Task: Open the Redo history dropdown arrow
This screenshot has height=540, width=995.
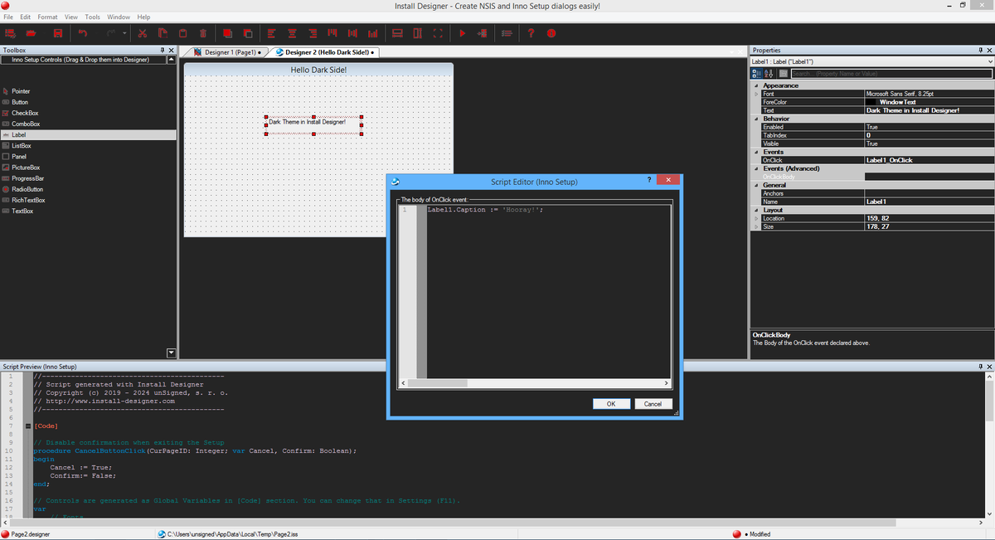Action: [124, 33]
